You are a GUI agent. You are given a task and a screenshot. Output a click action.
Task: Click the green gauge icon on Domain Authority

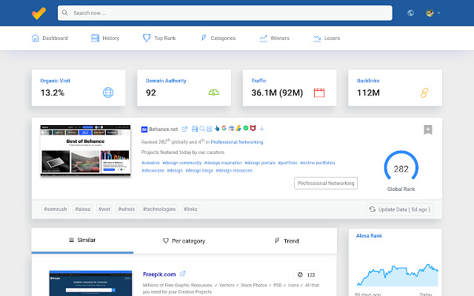point(214,92)
